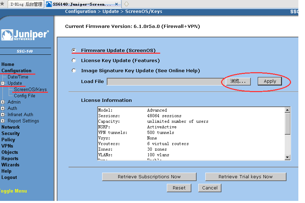Open the Security menu item

[10, 133]
